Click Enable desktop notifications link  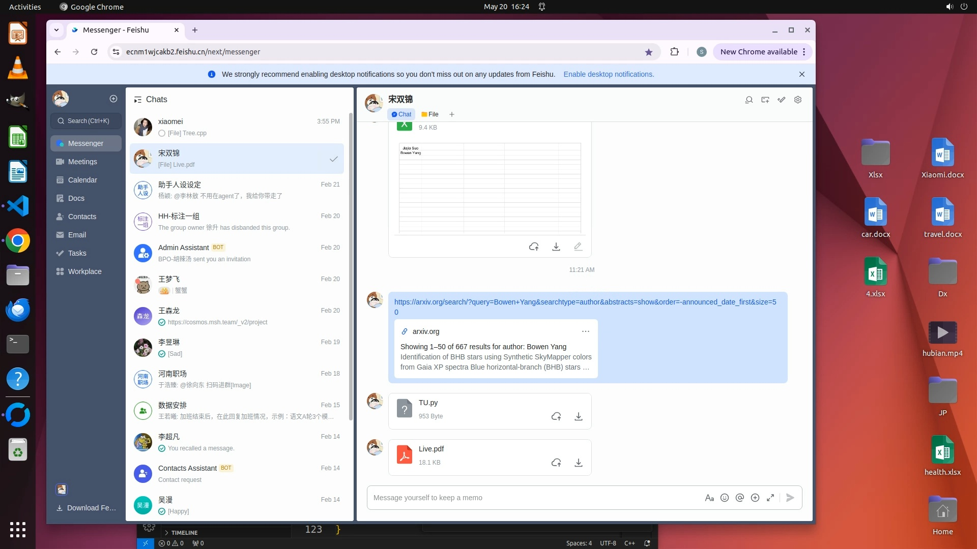(609, 74)
